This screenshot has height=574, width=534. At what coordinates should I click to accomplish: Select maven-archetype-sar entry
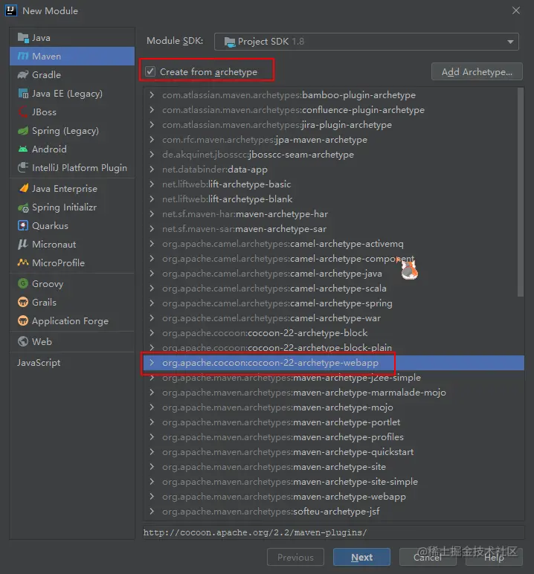(334, 229)
